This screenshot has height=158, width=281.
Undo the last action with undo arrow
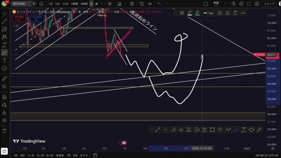tap(159, 4)
